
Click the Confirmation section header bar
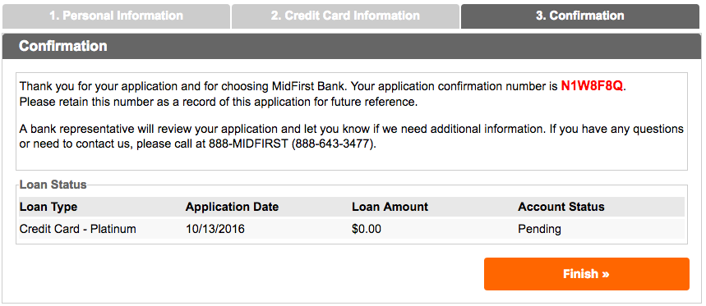352,46
